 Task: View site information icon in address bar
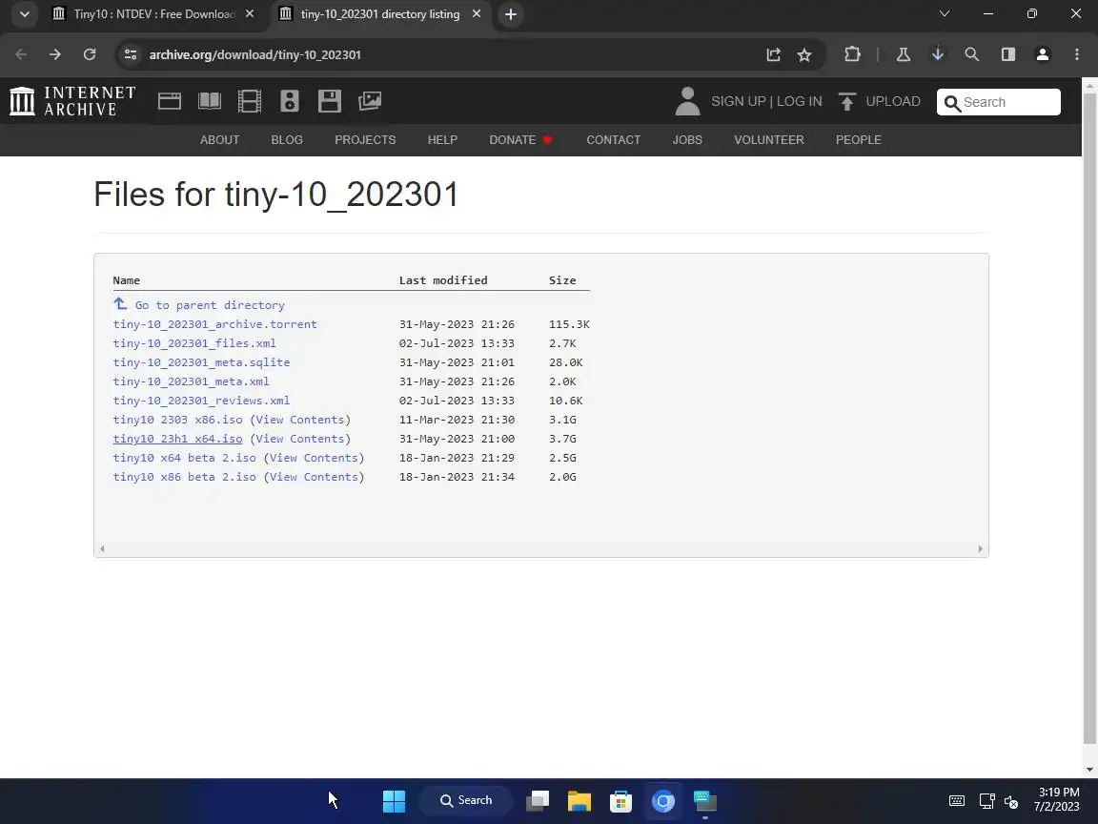pos(131,54)
